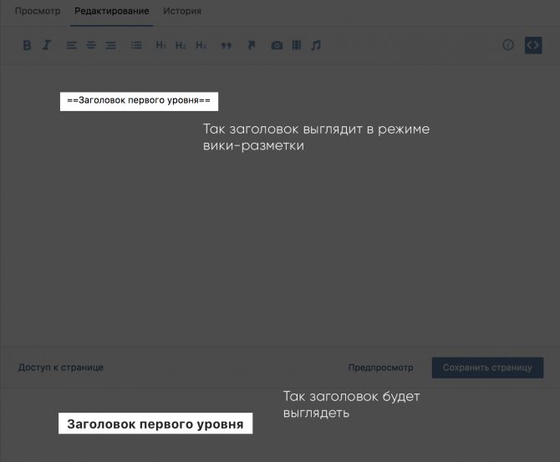Image resolution: width=560 pixels, height=462 pixels.
Task: Click the Сохранить страницу button
Action: click(487, 368)
